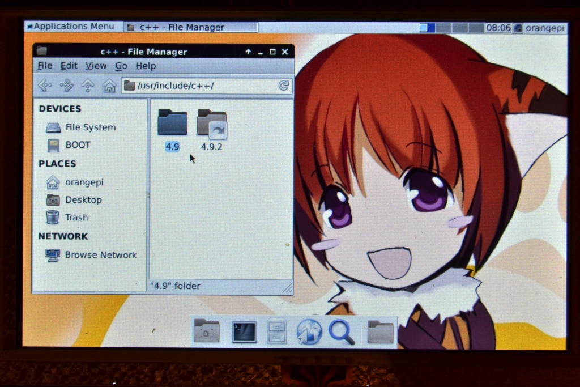Screen dimensions: 580x387
Task: Go to parent folder with up arrow
Action: point(88,86)
